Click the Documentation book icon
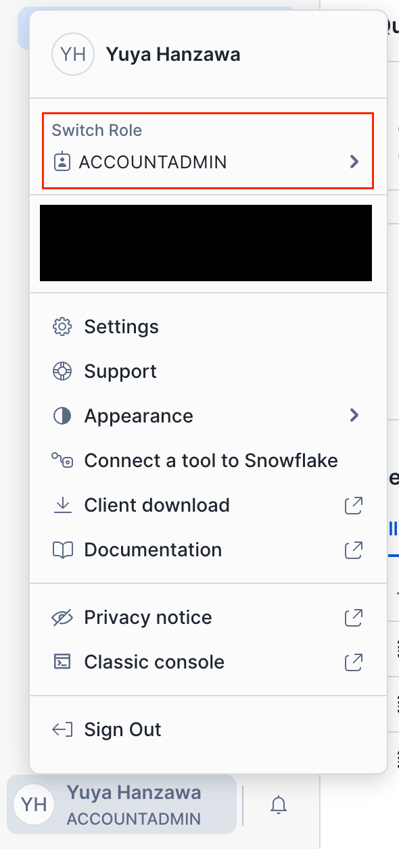Viewport: 399px width, 849px height. click(x=62, y=550)
